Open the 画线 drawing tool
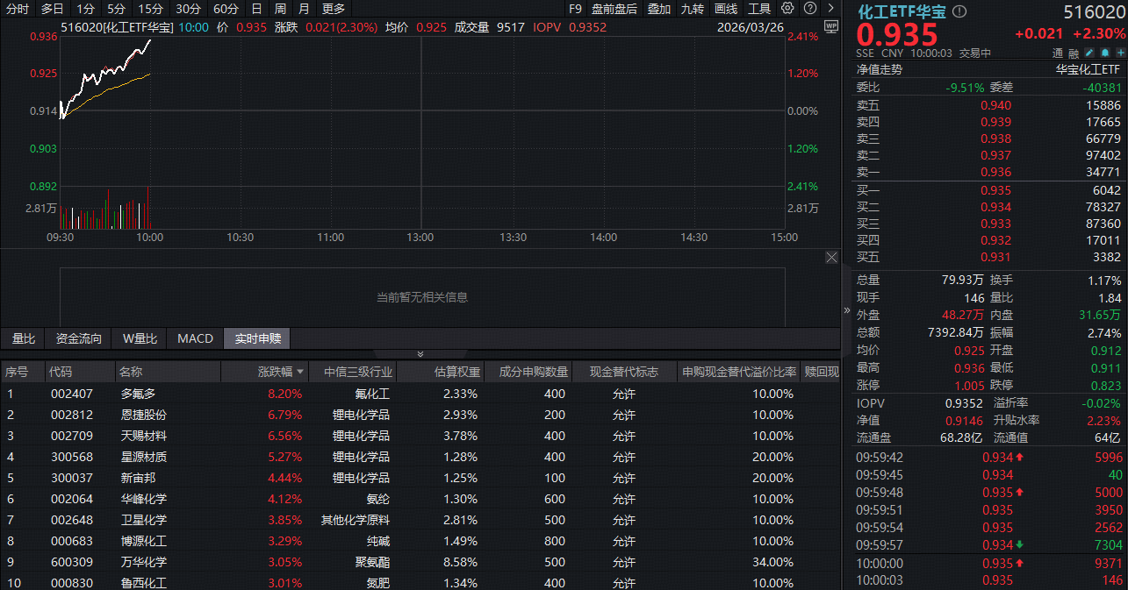 click(x=725, y=9)
